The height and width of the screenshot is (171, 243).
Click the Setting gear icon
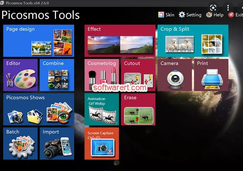click(182, 15)
